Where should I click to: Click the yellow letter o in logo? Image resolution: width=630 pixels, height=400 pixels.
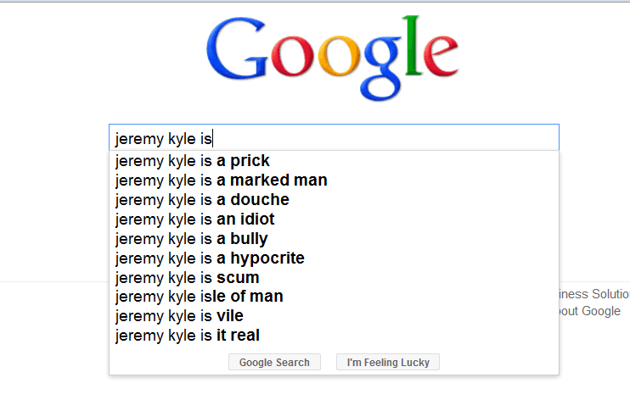[x=338, y=56]
